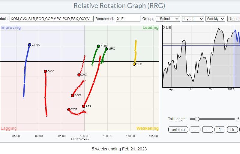
Task: Click the Tail Length slider handle
Action: coord(197,119)
